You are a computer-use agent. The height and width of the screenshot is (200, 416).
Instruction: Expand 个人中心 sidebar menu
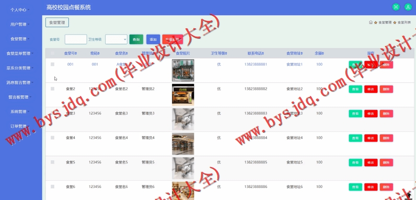click(19, 10)
